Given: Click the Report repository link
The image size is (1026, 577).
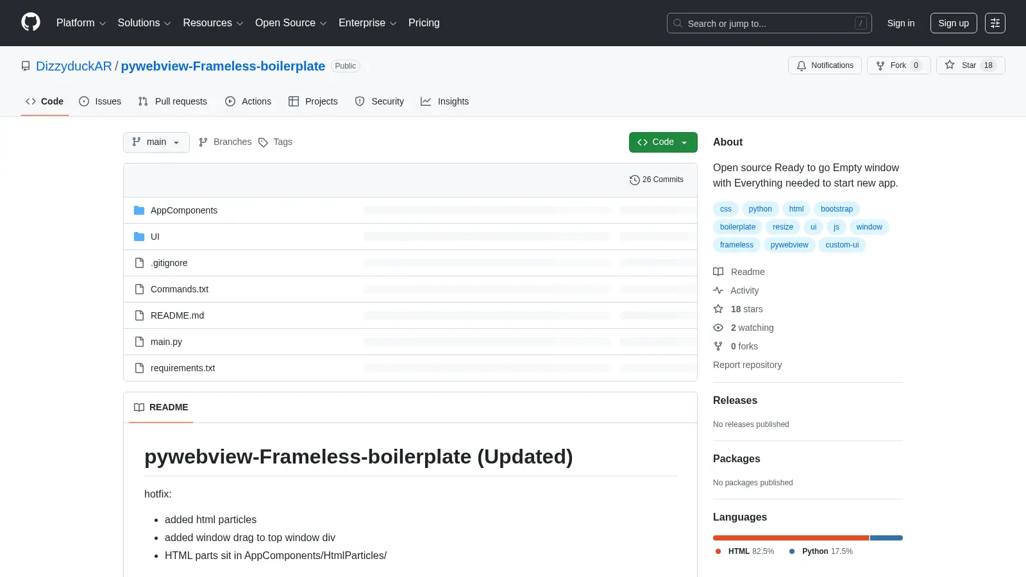Looking at the screenshot, I should (747, 365).
